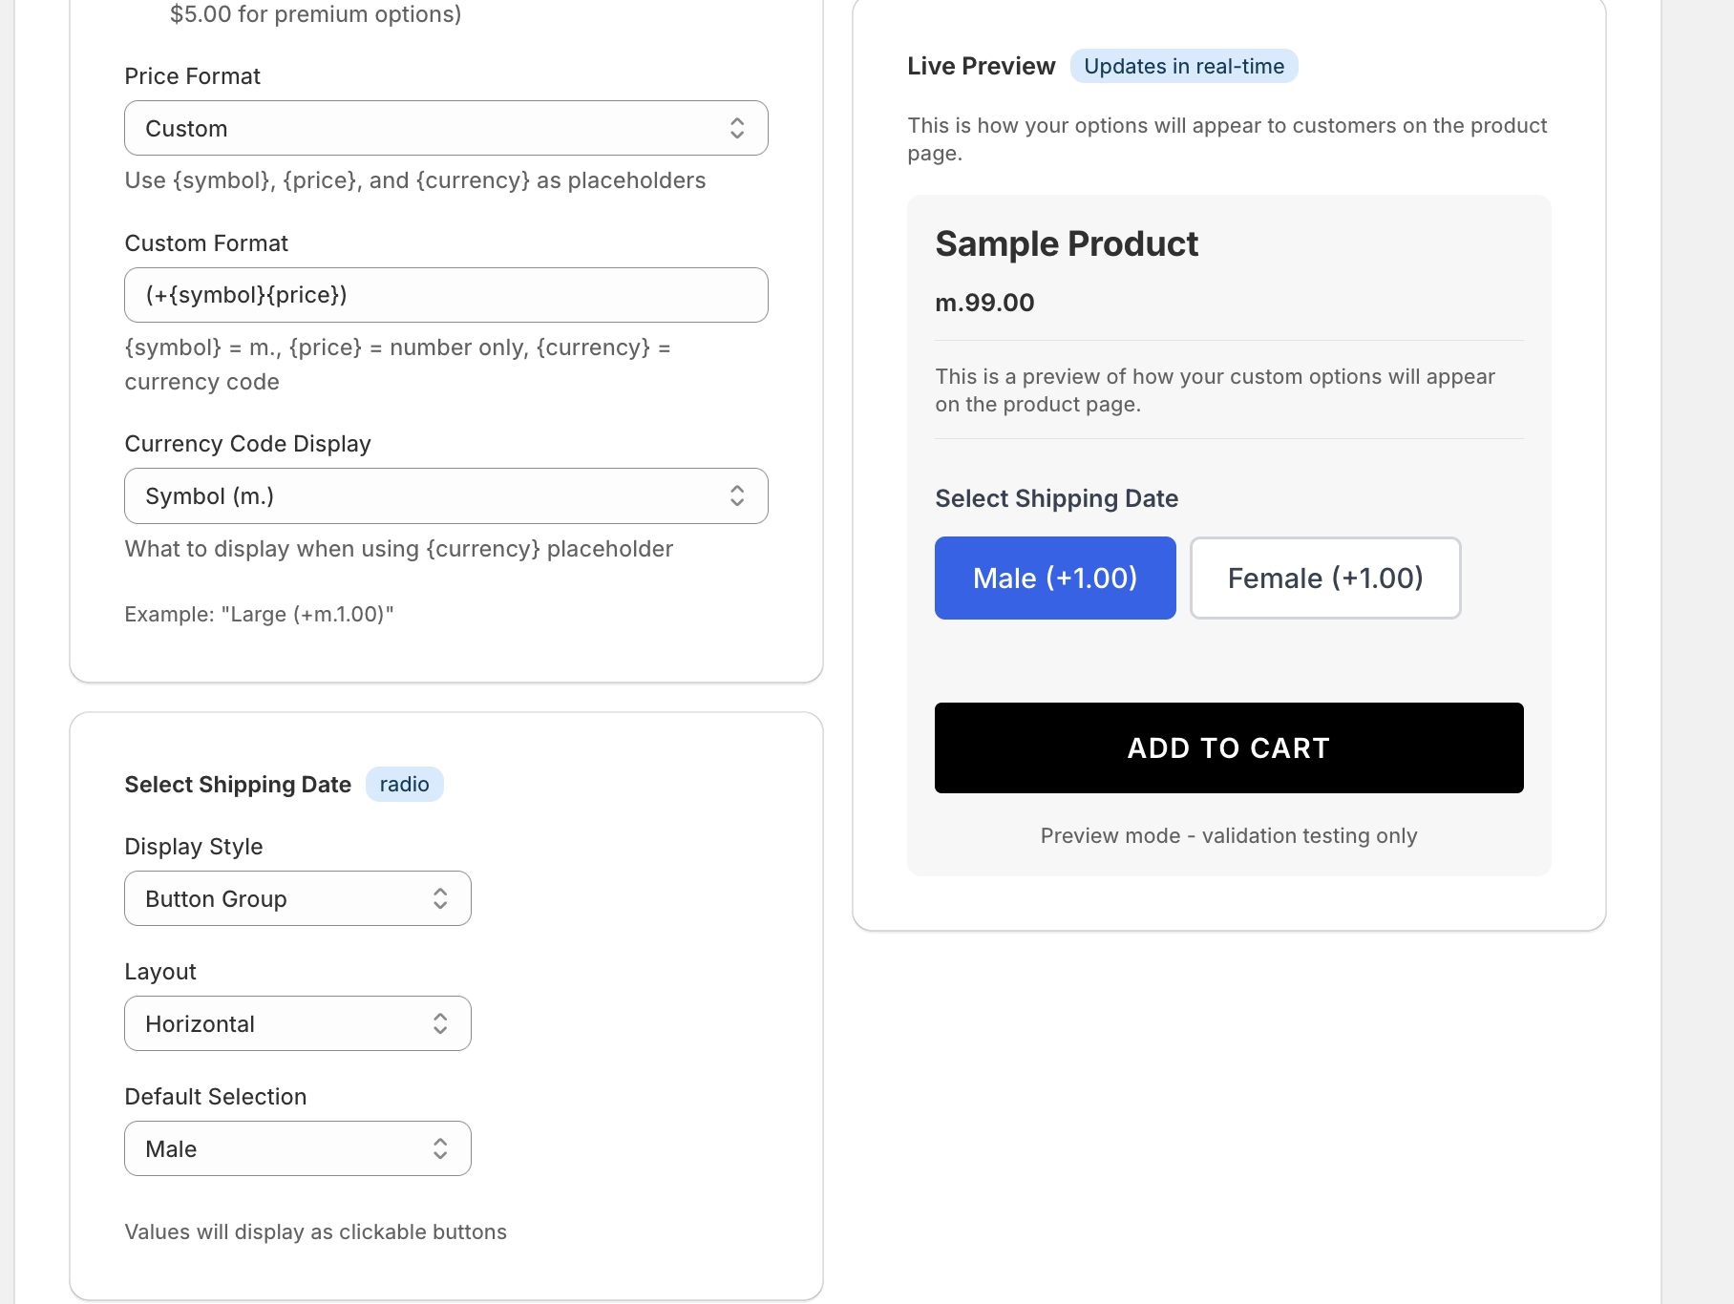The height and width of the screenshot is (1304, 1734).
Task: Click the Updates in real-time badge
Action: 1183,66
